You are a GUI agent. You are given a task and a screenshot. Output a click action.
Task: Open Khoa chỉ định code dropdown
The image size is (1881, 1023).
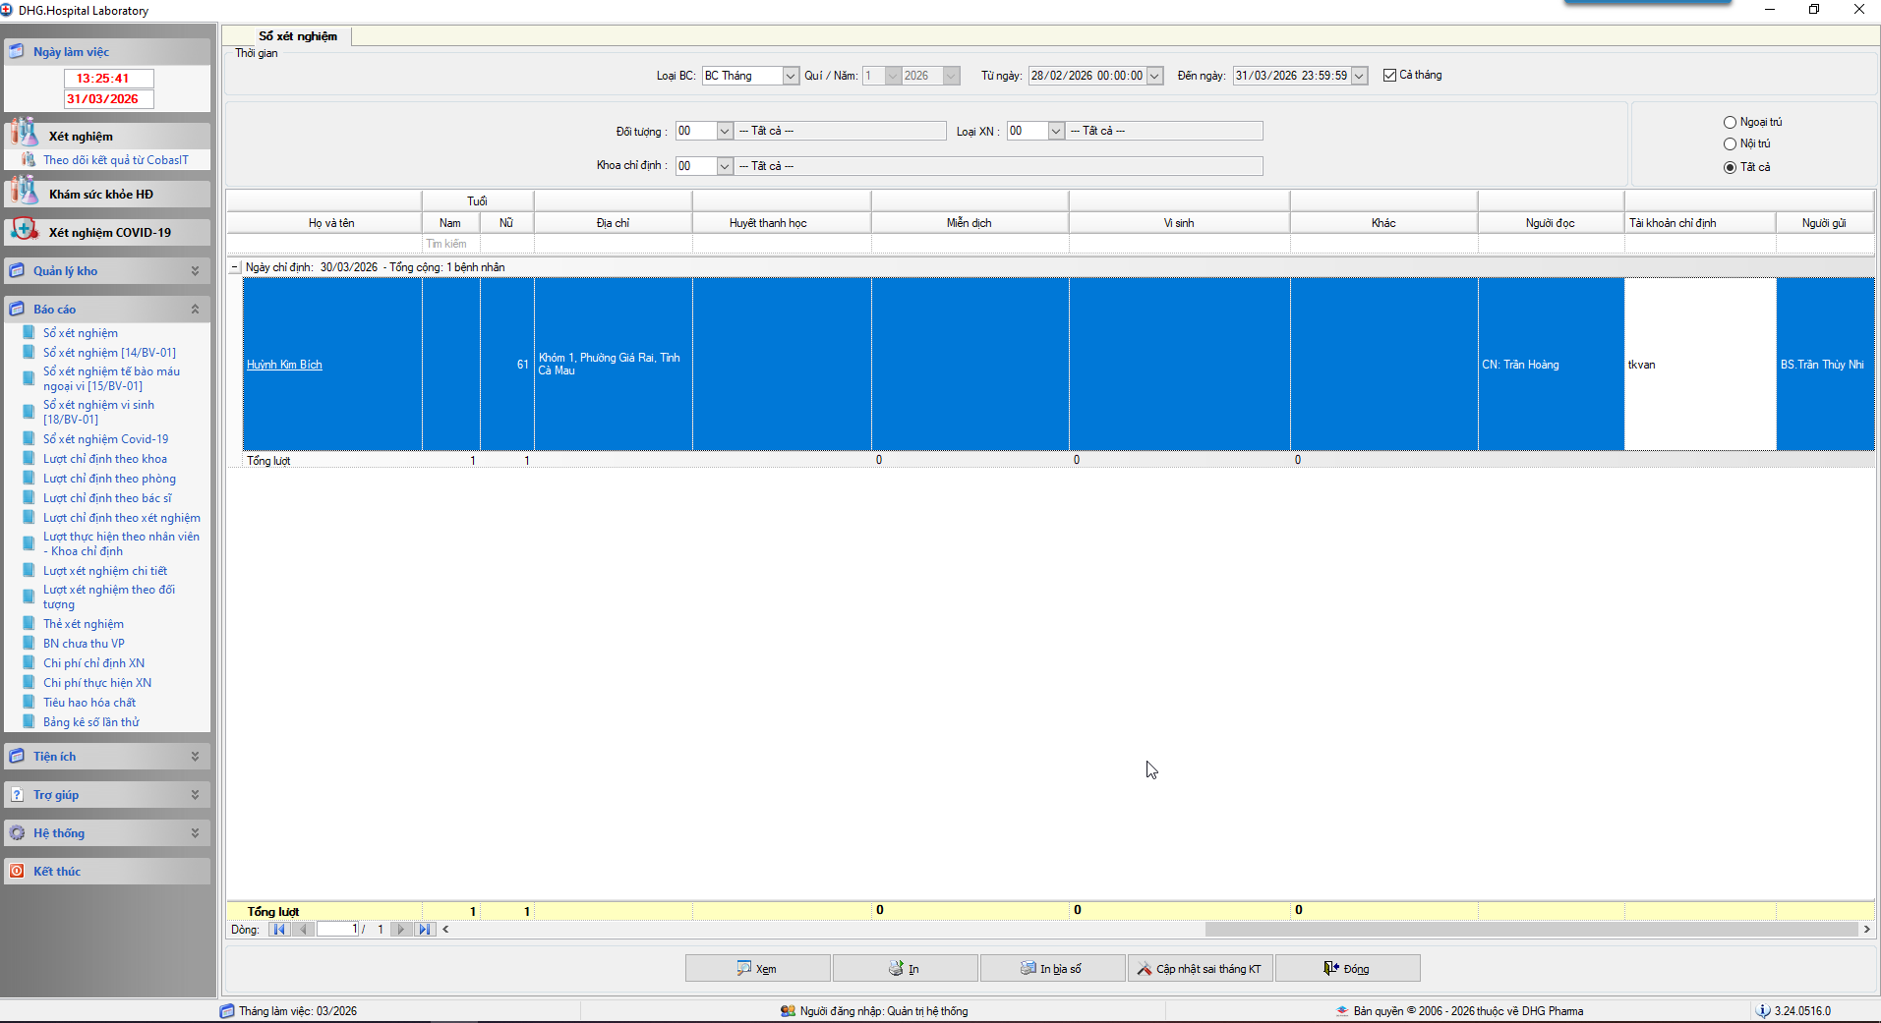pos(725,166)
